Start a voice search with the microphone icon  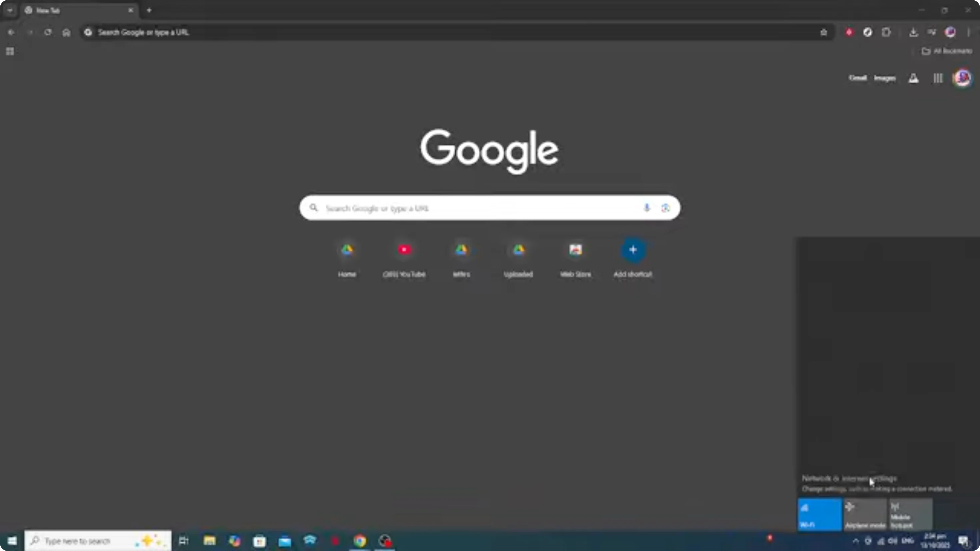(x=646, y=208)
